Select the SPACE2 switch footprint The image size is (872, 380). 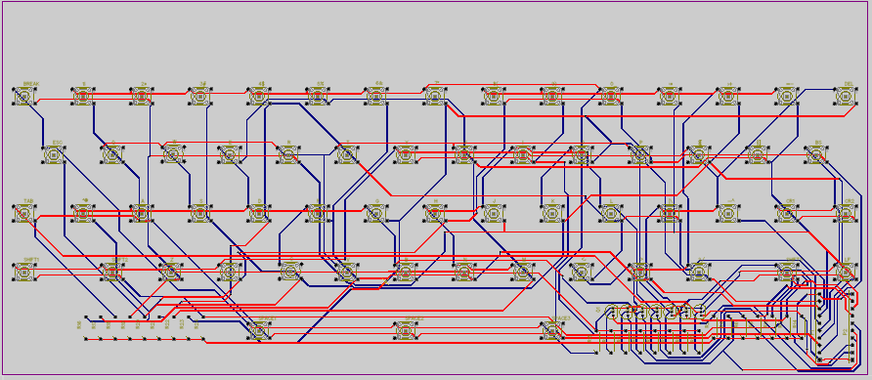pyautogui.click(x=406, y=330)
